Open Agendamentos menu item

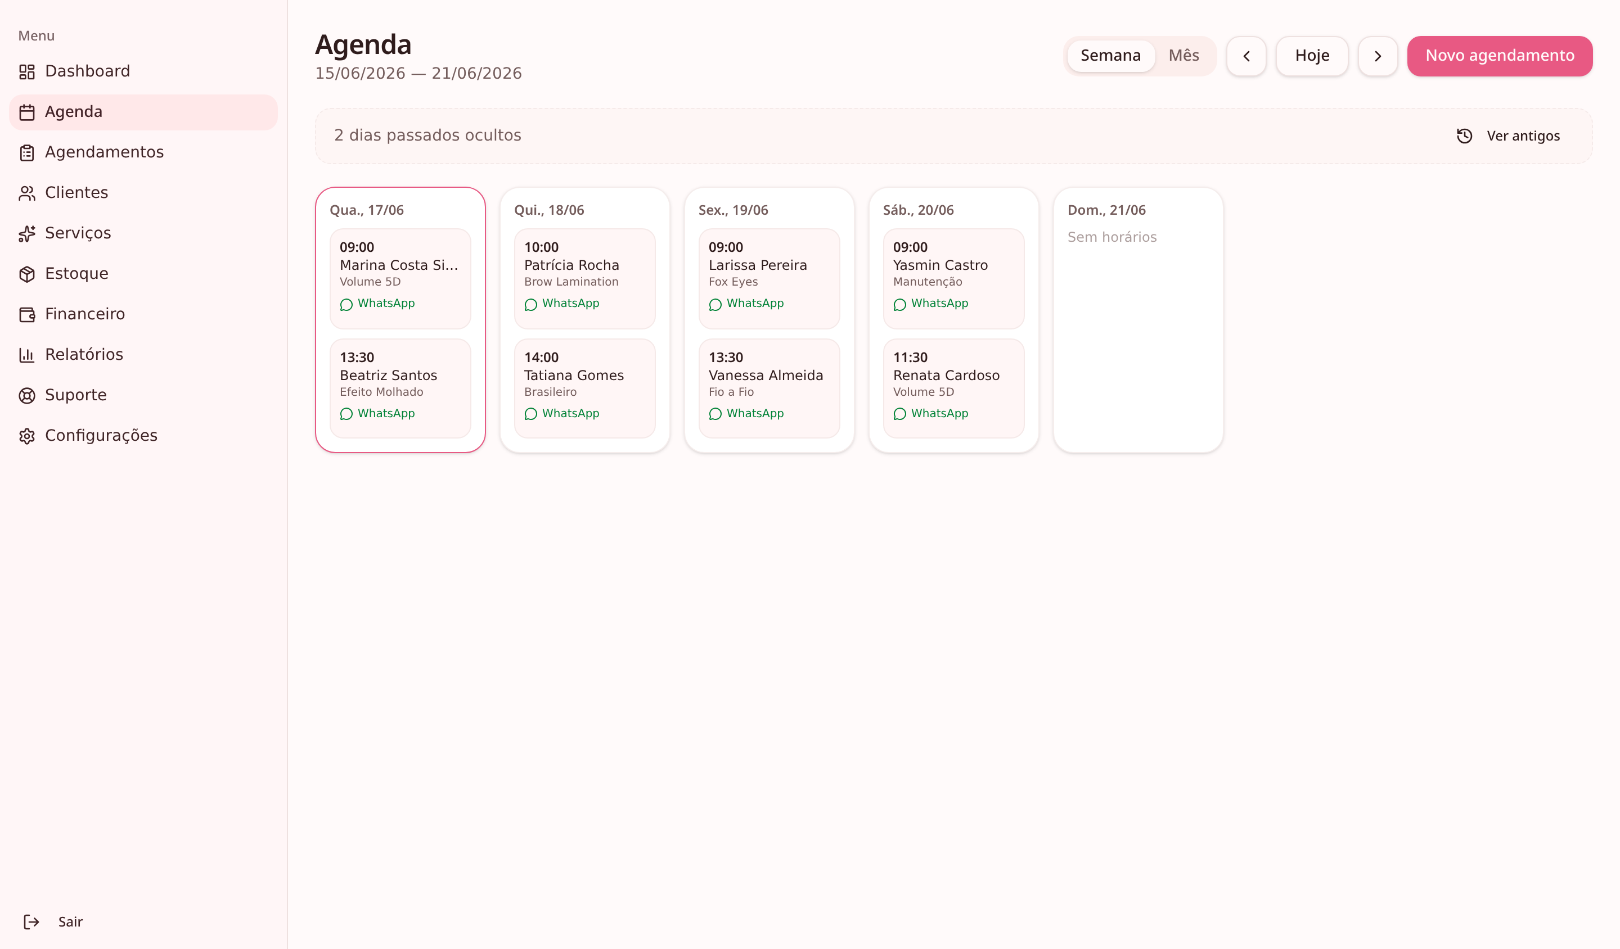pos(143,152)
